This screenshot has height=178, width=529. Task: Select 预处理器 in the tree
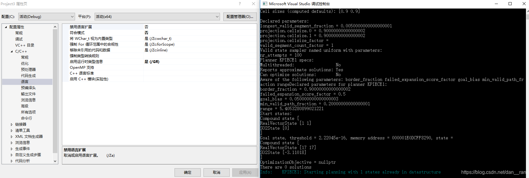28,70
